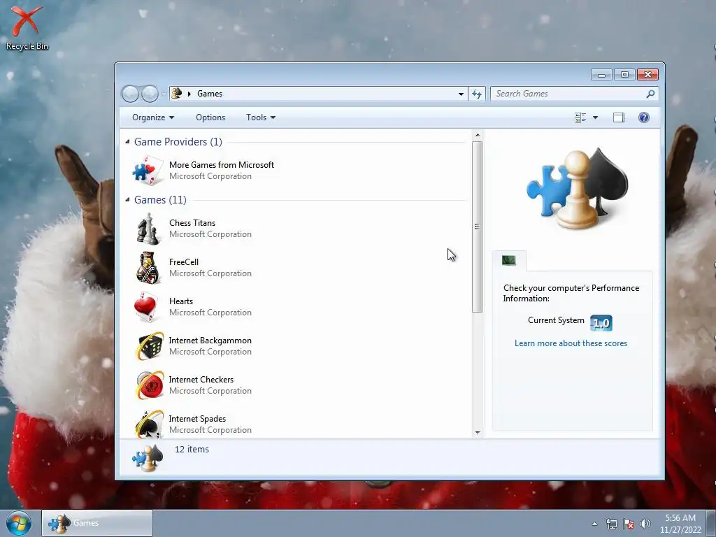The width and height of the screenshot is (716, 537).
Task: Click the scrollbar down arrow
Action: [477, 432]
